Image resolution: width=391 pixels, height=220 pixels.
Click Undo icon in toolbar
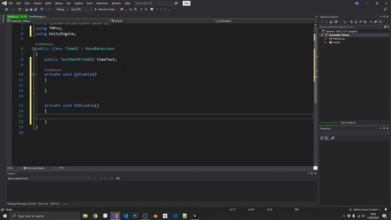(x=42, y=10)
